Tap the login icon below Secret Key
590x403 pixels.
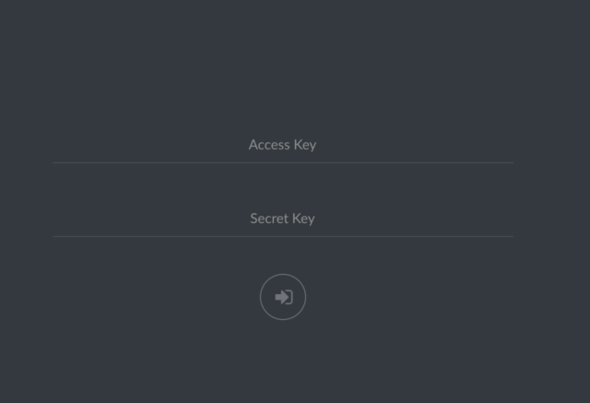[284, 297]
